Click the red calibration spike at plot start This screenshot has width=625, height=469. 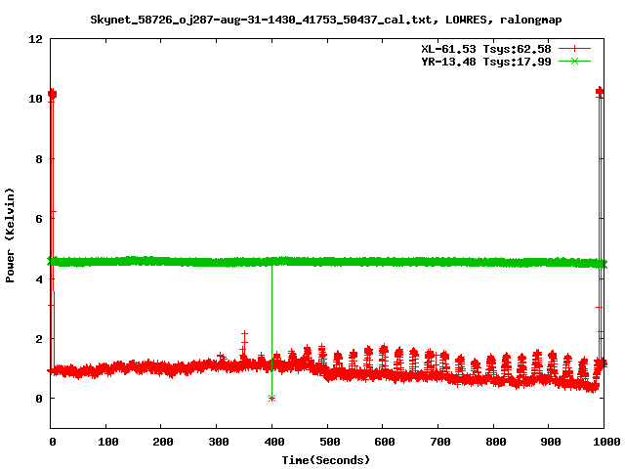[52, 94]
